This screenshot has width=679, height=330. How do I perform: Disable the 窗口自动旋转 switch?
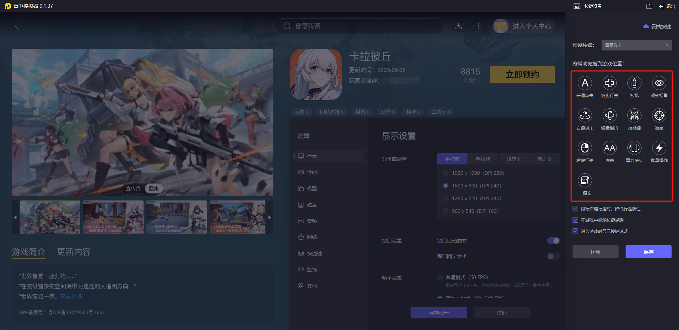point(553,240)
